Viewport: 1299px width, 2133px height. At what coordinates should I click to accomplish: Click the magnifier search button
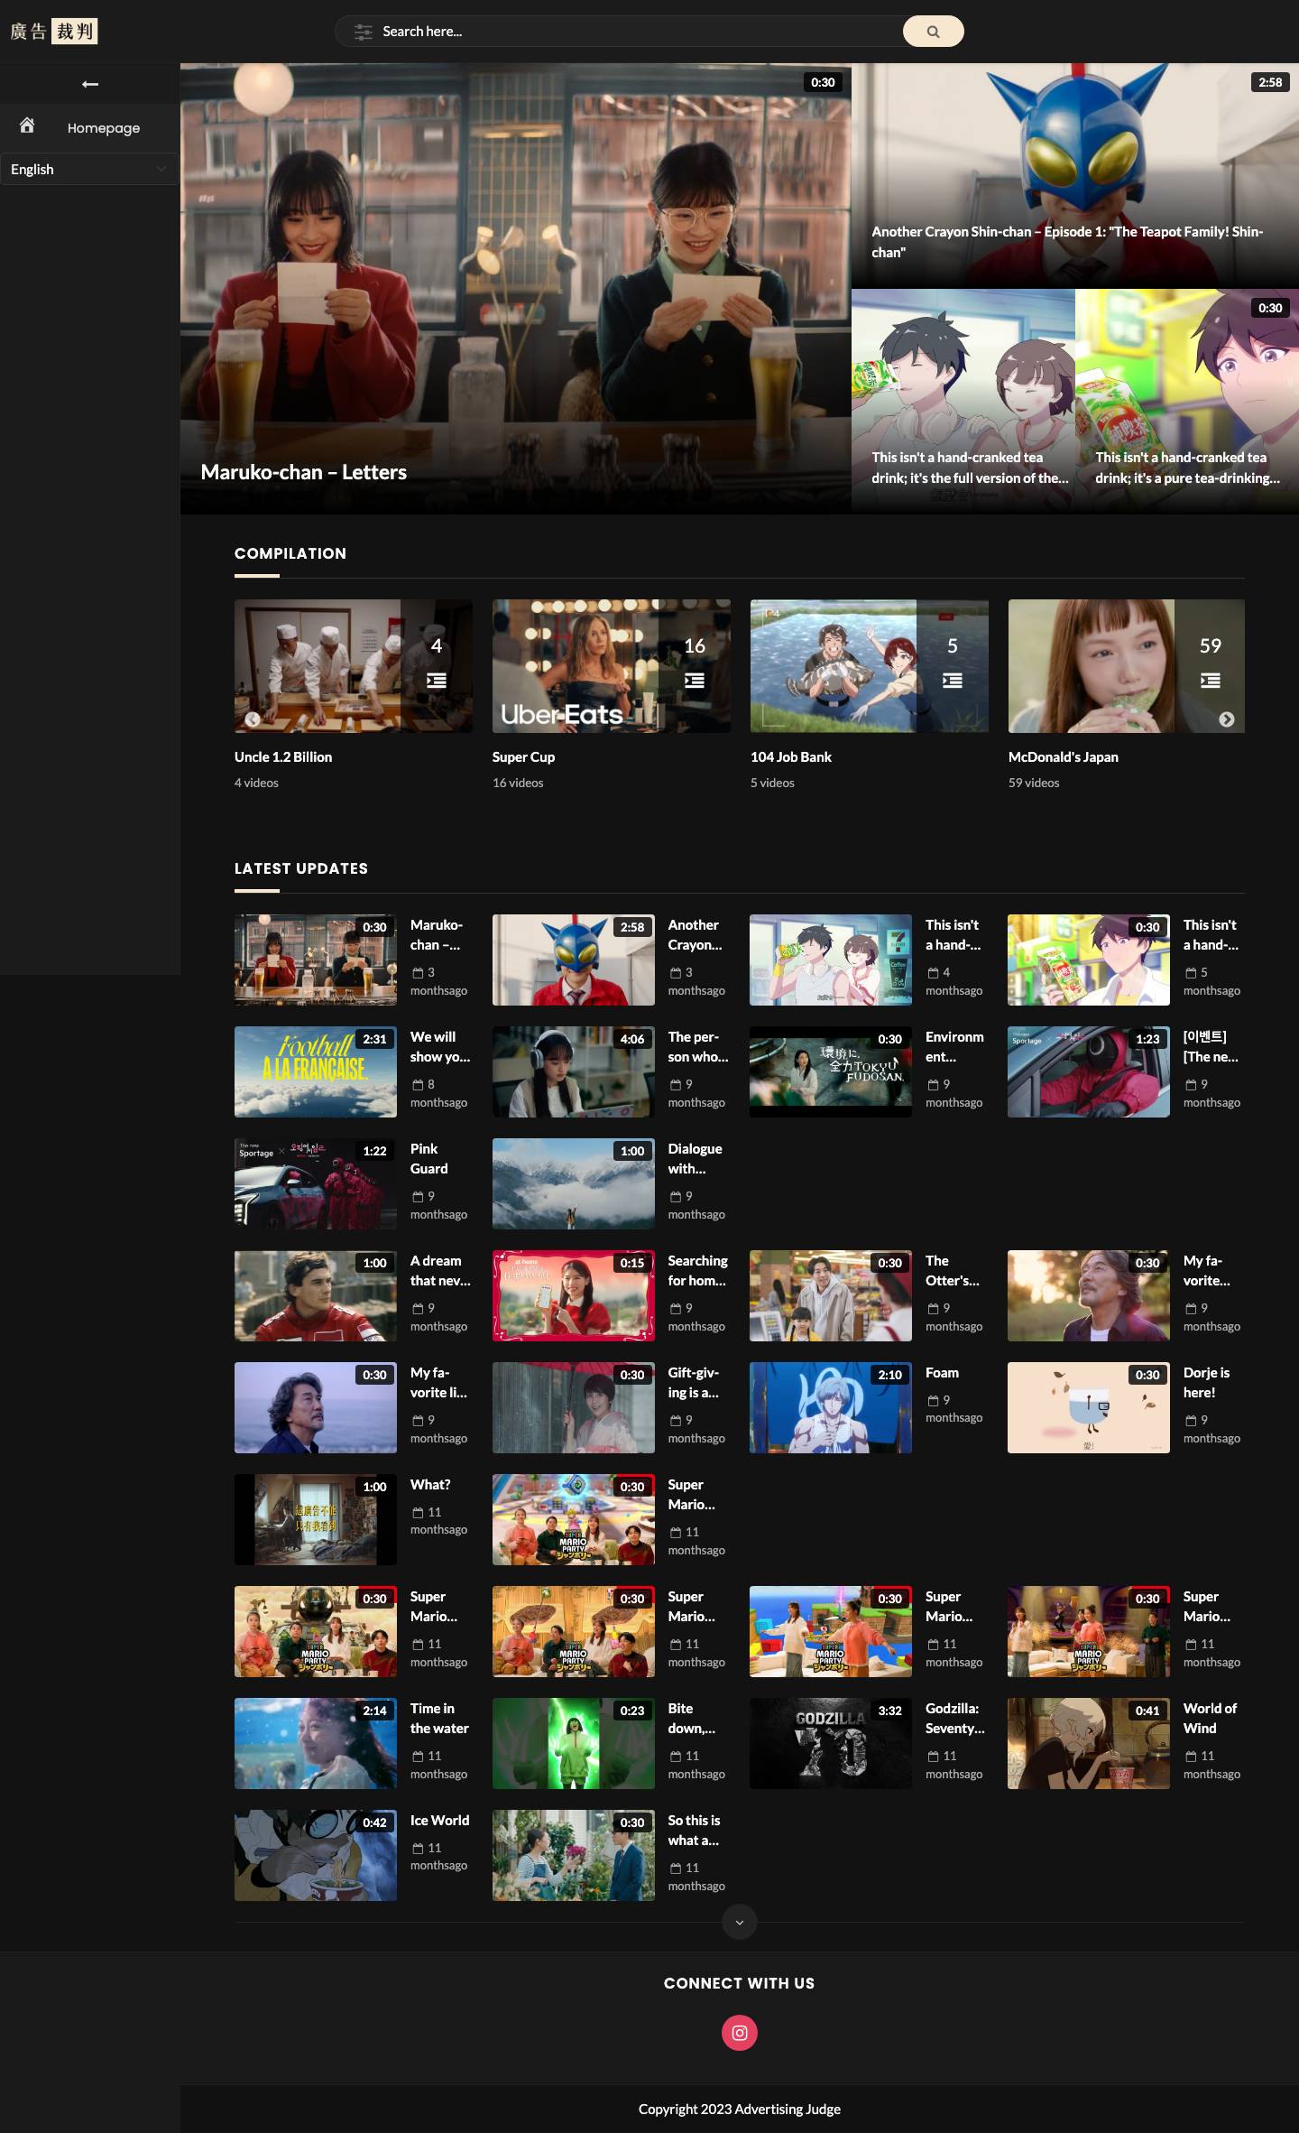tap(933, 32)
